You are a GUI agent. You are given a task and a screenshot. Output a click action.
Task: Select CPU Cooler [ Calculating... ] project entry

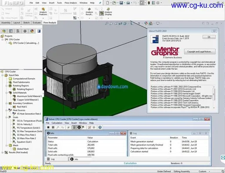pyautogui.click(x=26, y=43)
